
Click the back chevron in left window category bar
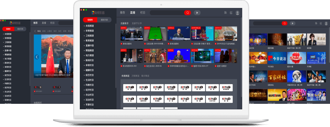pos(35,31)
